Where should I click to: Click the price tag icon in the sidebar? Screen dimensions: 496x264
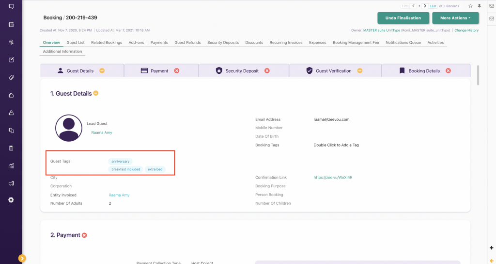click(x=11, y=77)
